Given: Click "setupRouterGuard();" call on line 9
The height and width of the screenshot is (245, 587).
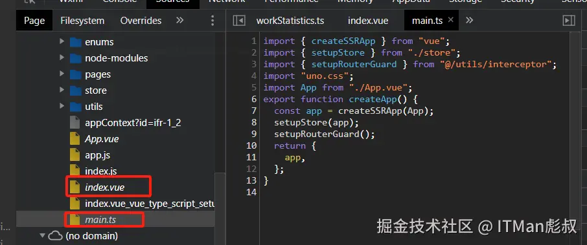Looking at the screenshot, I should (325, 134).
